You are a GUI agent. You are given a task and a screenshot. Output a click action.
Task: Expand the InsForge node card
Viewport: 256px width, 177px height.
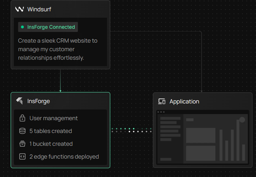60,131
